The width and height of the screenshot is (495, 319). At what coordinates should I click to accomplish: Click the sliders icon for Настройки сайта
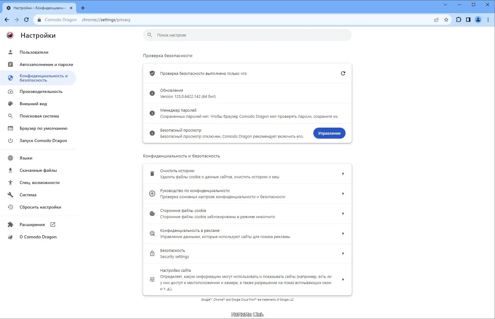152,279
